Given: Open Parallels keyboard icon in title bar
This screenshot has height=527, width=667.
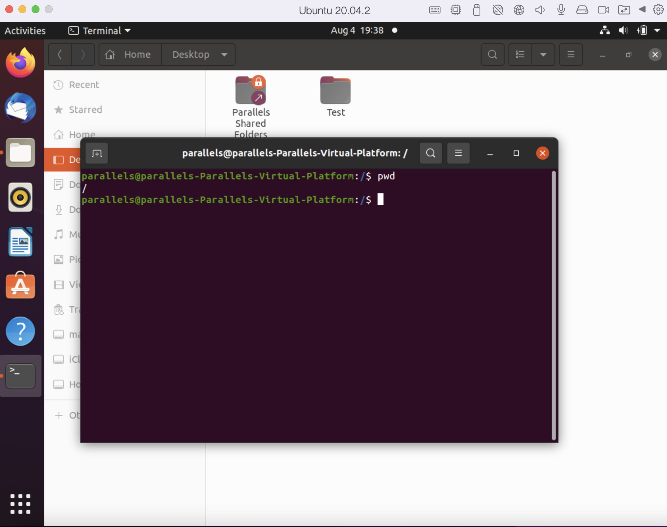Looking at the screenshot, I should (x=434, y=10).
